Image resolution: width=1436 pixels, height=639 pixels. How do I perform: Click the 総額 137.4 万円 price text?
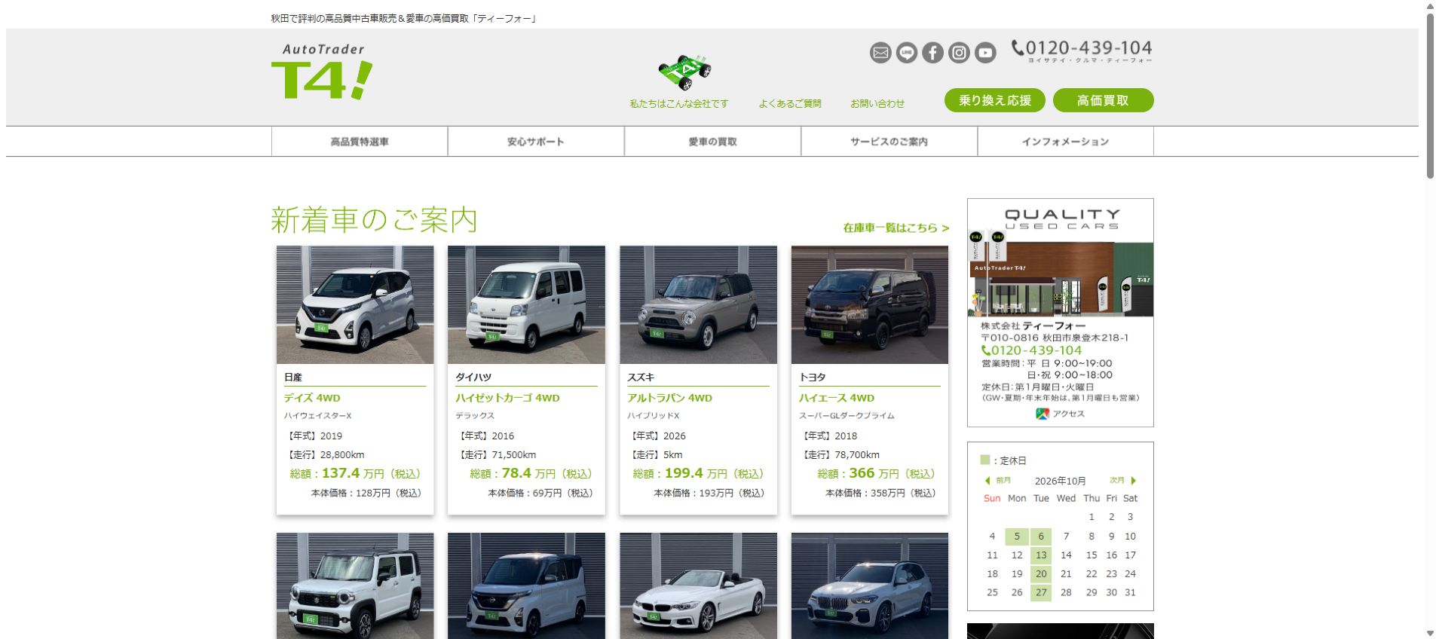(x=355, y=473)
